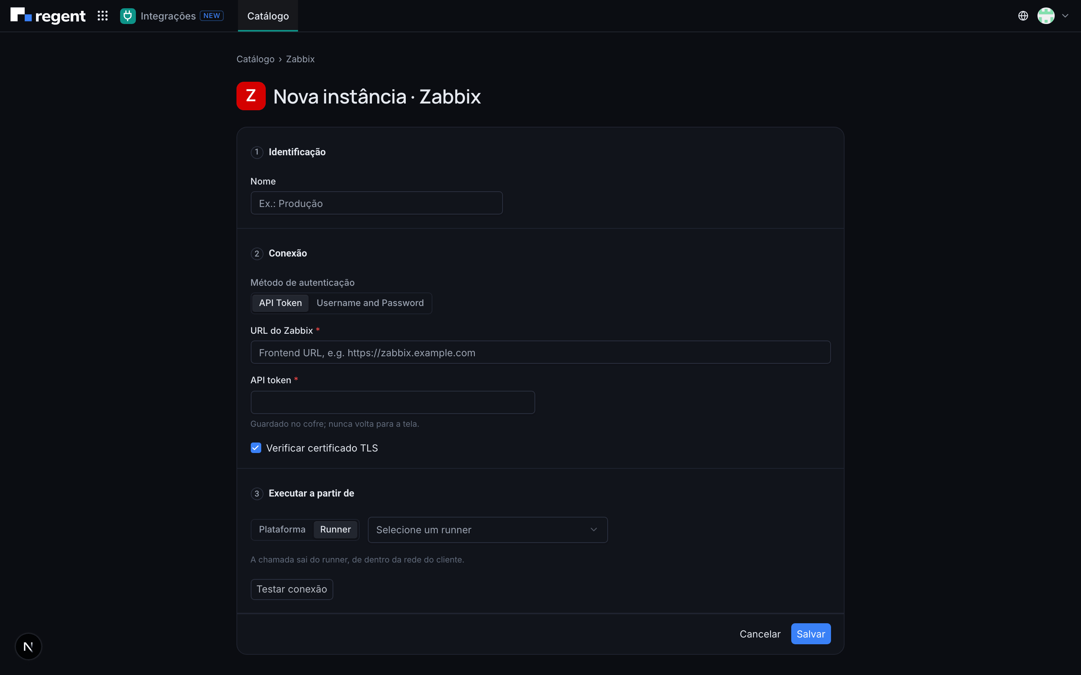Click the Nova instância · Zabbix title
Viewport: 1081px width, 675px height.
point(377,96)
